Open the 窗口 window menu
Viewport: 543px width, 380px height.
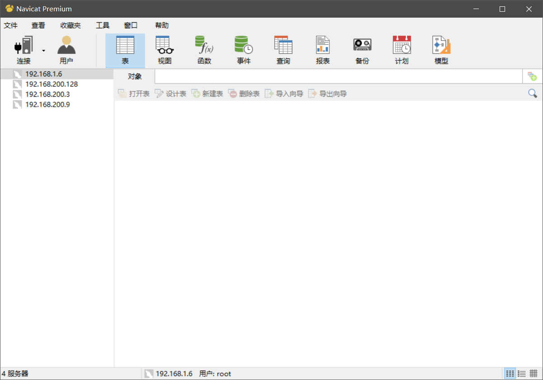tap(131, 25)
